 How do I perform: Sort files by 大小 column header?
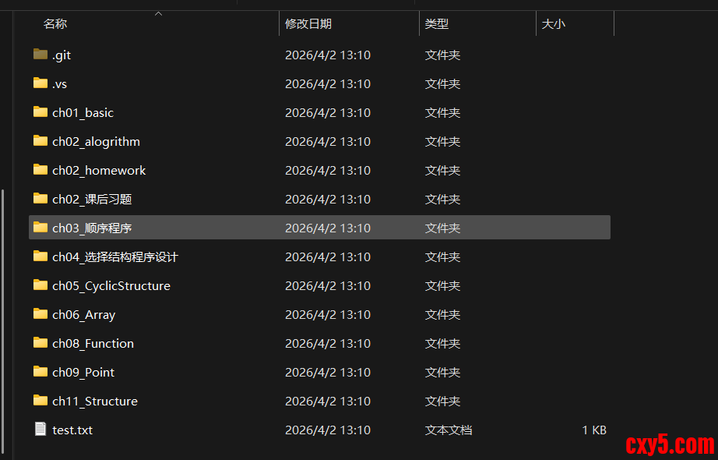(554, 24)
